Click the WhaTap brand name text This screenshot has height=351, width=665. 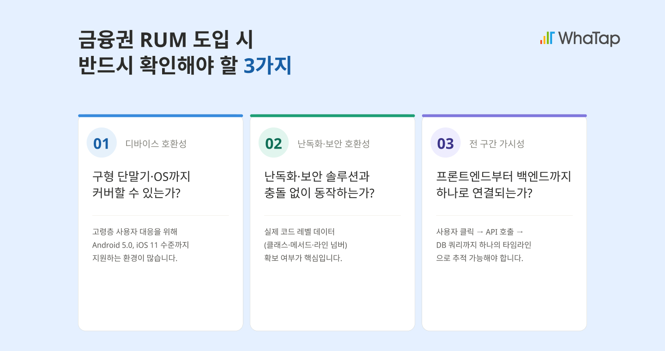[589, 38]
